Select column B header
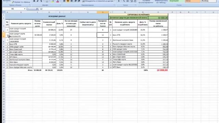Image resolution: width=219 pixels, height=123 pixels. coord(21,12)
